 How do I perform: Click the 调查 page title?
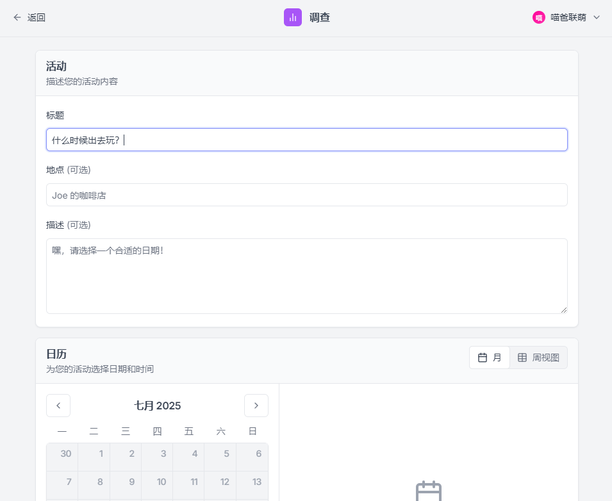click(x=320, y=17)
